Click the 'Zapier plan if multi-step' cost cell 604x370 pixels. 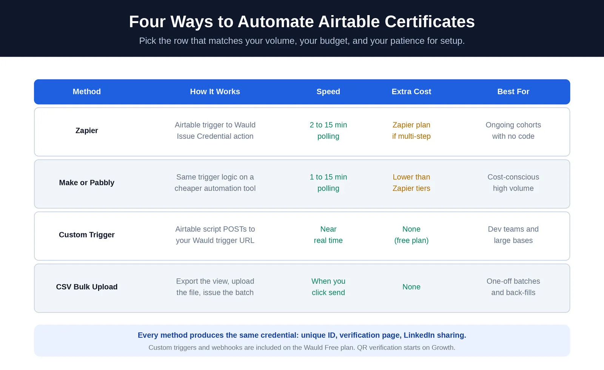pyautogui.click(x=411, y=131)
